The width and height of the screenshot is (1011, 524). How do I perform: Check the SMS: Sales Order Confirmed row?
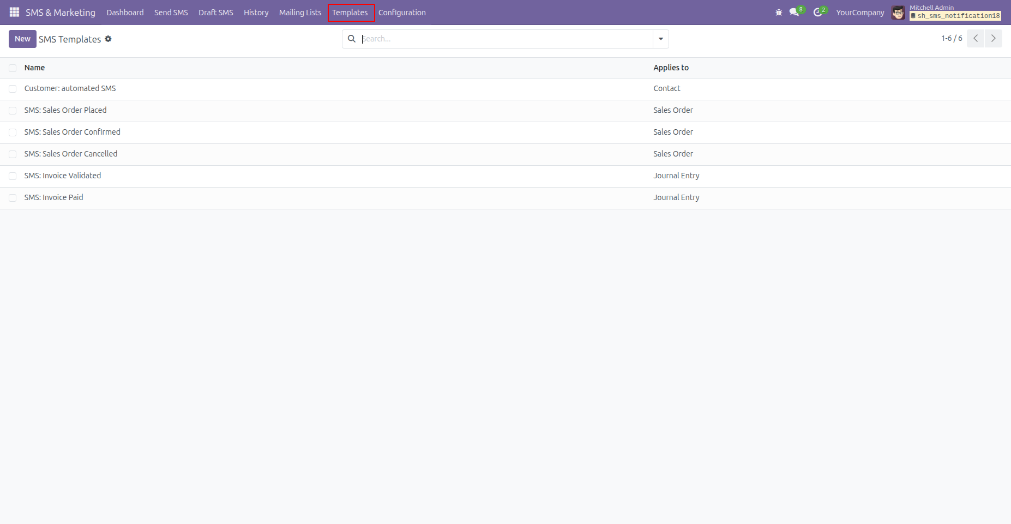click(x=13, y=132)
